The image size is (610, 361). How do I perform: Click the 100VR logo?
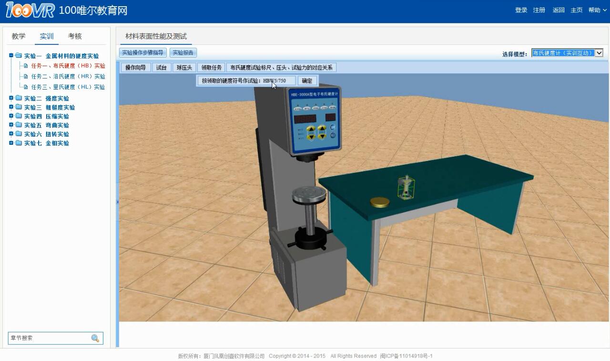(30, 10)
